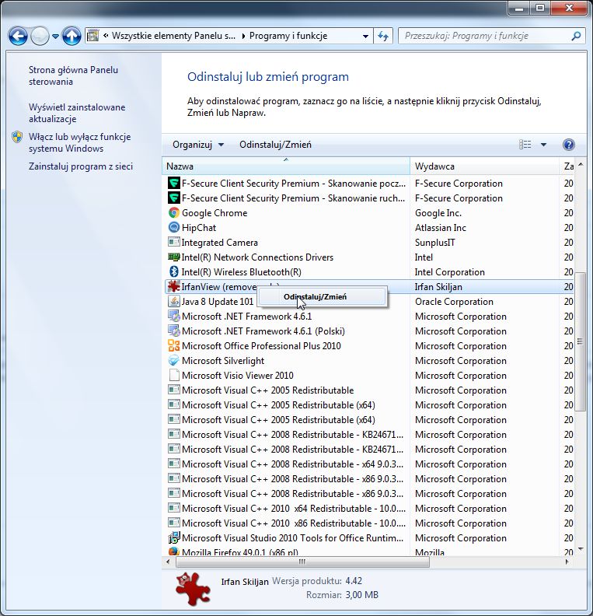Sort by the Wydawca column header
593x616 pixels.
(x=484, y=166)
